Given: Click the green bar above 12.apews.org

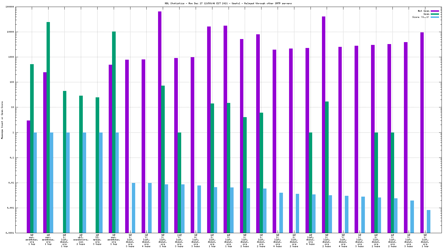Looking at the screenshot, I should (97, 165).
